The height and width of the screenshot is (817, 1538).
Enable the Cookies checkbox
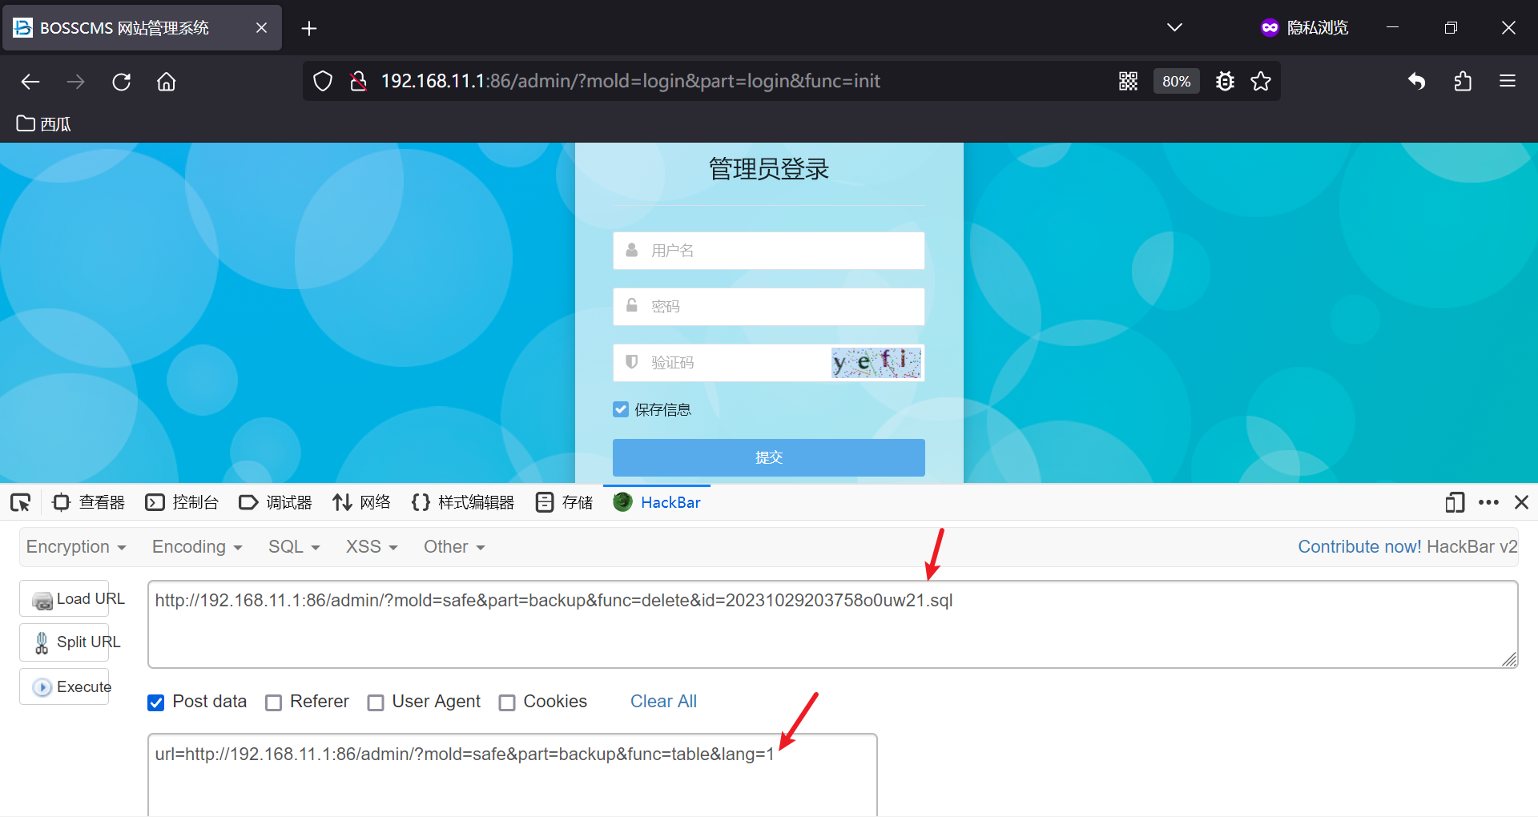[507, 702]
